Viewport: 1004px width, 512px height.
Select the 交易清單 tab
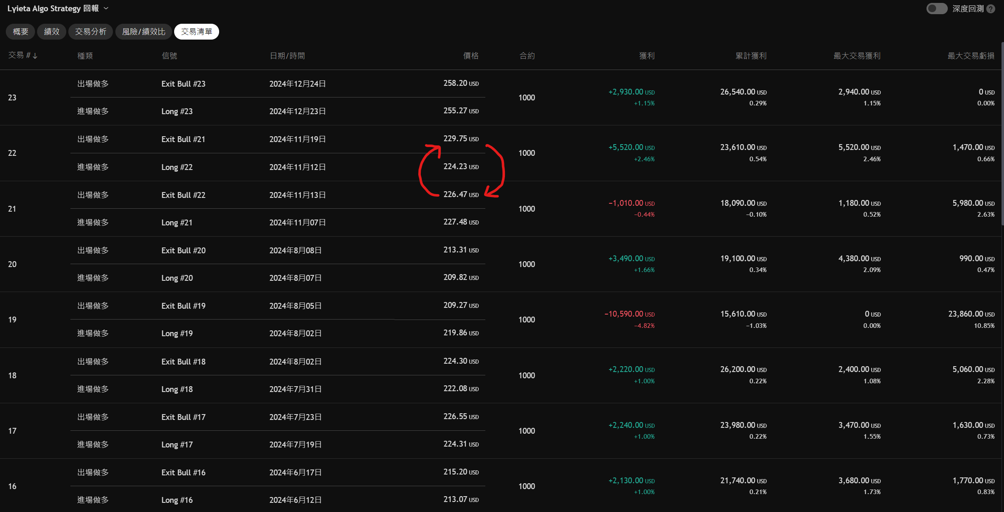196,32
